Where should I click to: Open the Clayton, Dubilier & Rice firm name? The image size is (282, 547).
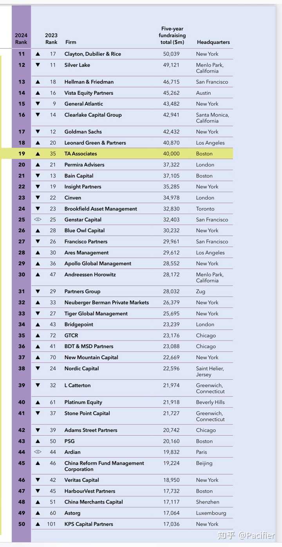pyautogui.click(x=93, y=54)
